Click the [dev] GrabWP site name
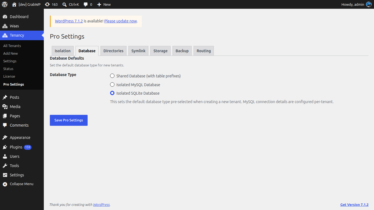 [x=30, y=4]
